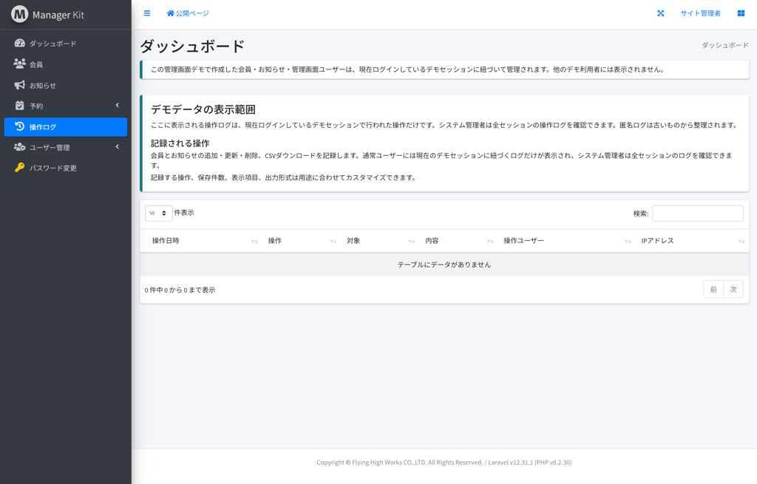Click the Manager Kit logo icon
757x484 pixels.
(20, 15)
